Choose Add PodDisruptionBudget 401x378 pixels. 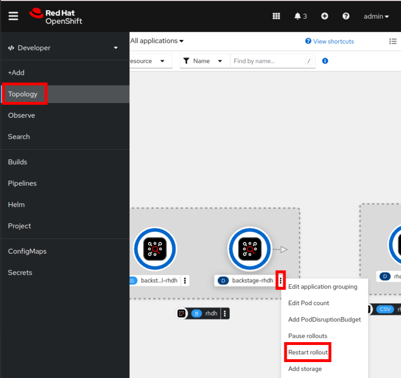(325, 319)
